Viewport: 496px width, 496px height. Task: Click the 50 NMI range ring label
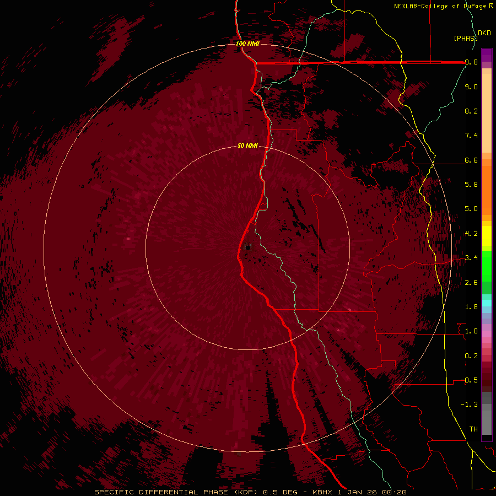(x=247, y=146)
